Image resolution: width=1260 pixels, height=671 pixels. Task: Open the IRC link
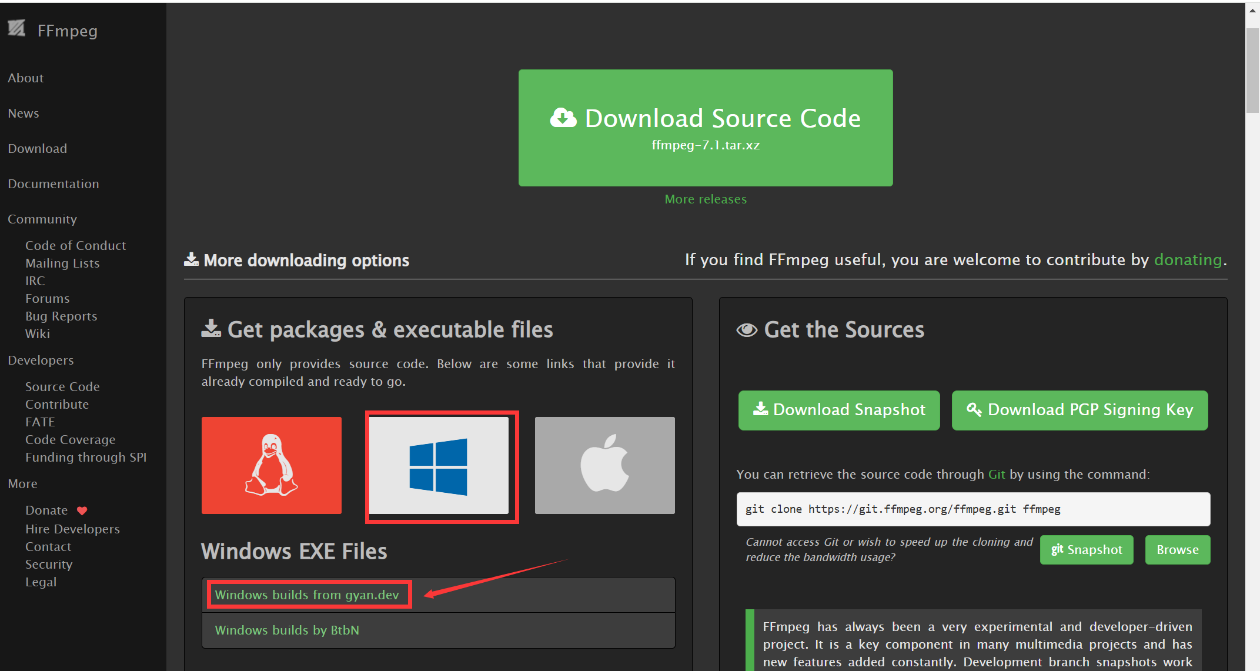pyautogui.click(x=35, y=281)
